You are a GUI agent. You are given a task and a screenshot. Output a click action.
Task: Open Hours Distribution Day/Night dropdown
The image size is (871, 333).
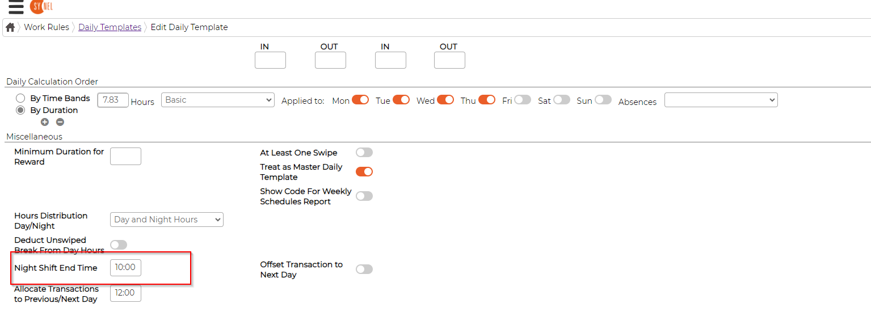point(167,220)
